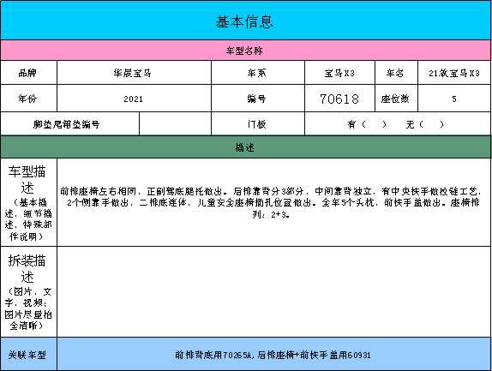Select the 车型描述 label cell
The width and height of the screenshot is (492, 371).
coord(28,202)
